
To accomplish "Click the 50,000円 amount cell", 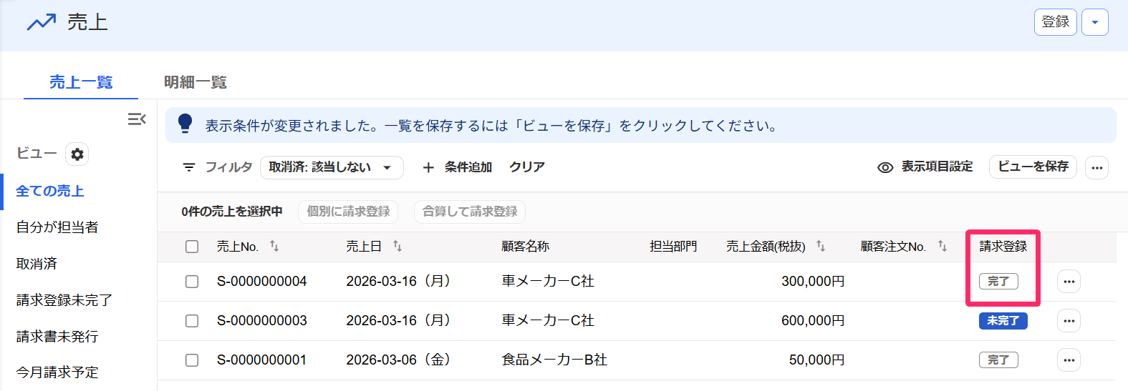I will [x=817, y=360].
